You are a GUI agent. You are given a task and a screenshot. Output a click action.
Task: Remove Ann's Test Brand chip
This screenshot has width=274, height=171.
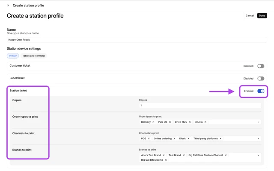coord(164,155)
